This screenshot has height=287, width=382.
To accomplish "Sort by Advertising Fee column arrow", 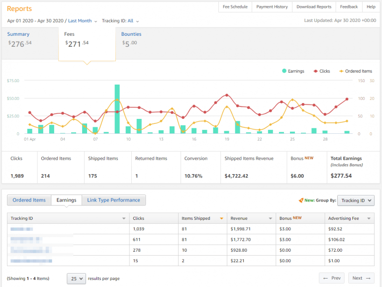I will click(369, 218).
